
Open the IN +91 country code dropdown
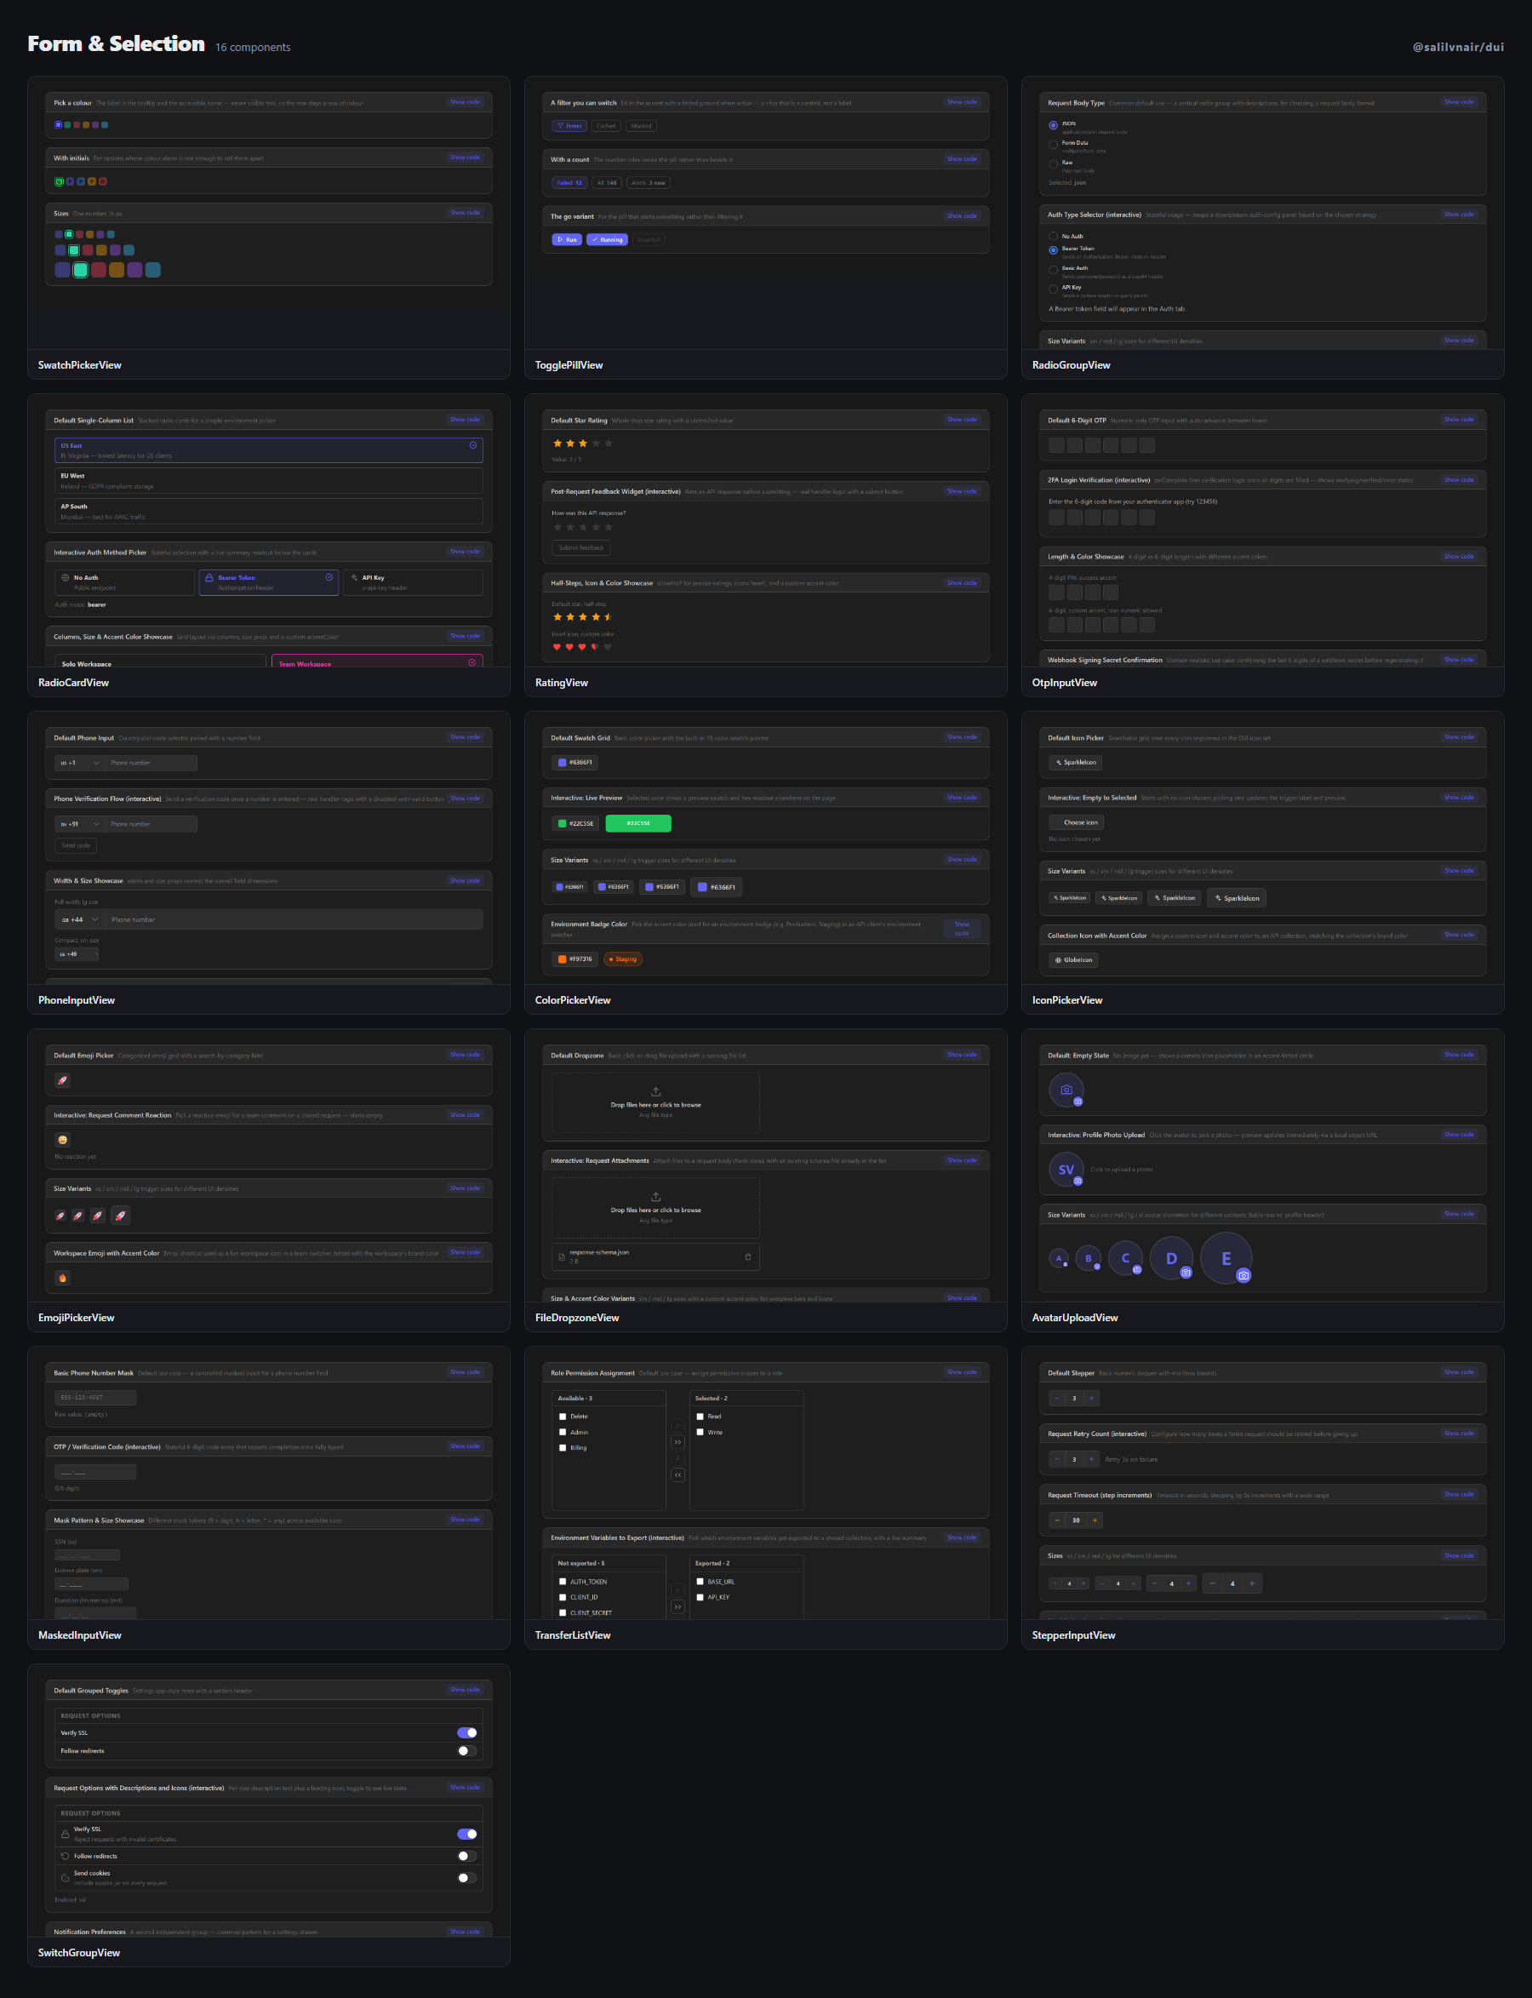(79, 823)
